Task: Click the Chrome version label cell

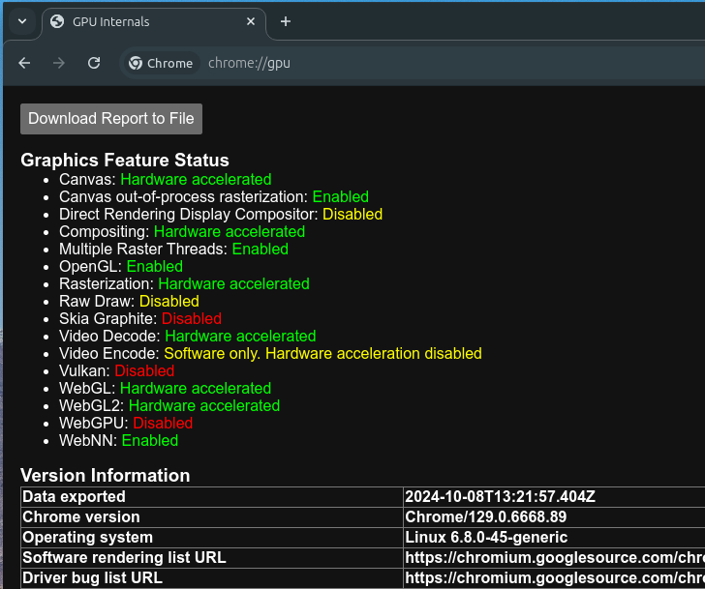Action: (x=212, y=517)
